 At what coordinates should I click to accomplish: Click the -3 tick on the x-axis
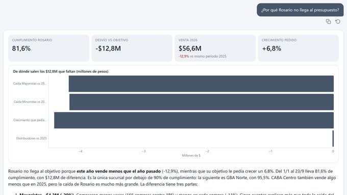tap(144, 151)
